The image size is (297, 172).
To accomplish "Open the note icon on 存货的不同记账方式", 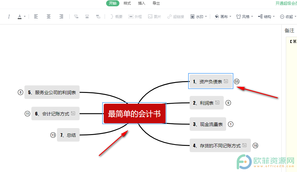I will 245,145.
